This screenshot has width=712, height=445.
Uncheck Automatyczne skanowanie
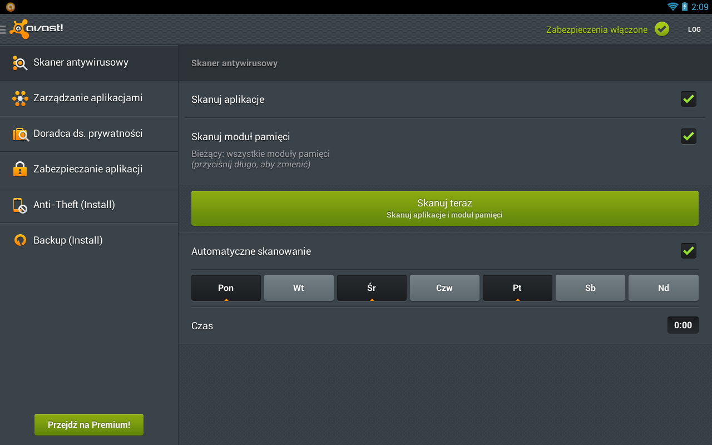[688, 251]
